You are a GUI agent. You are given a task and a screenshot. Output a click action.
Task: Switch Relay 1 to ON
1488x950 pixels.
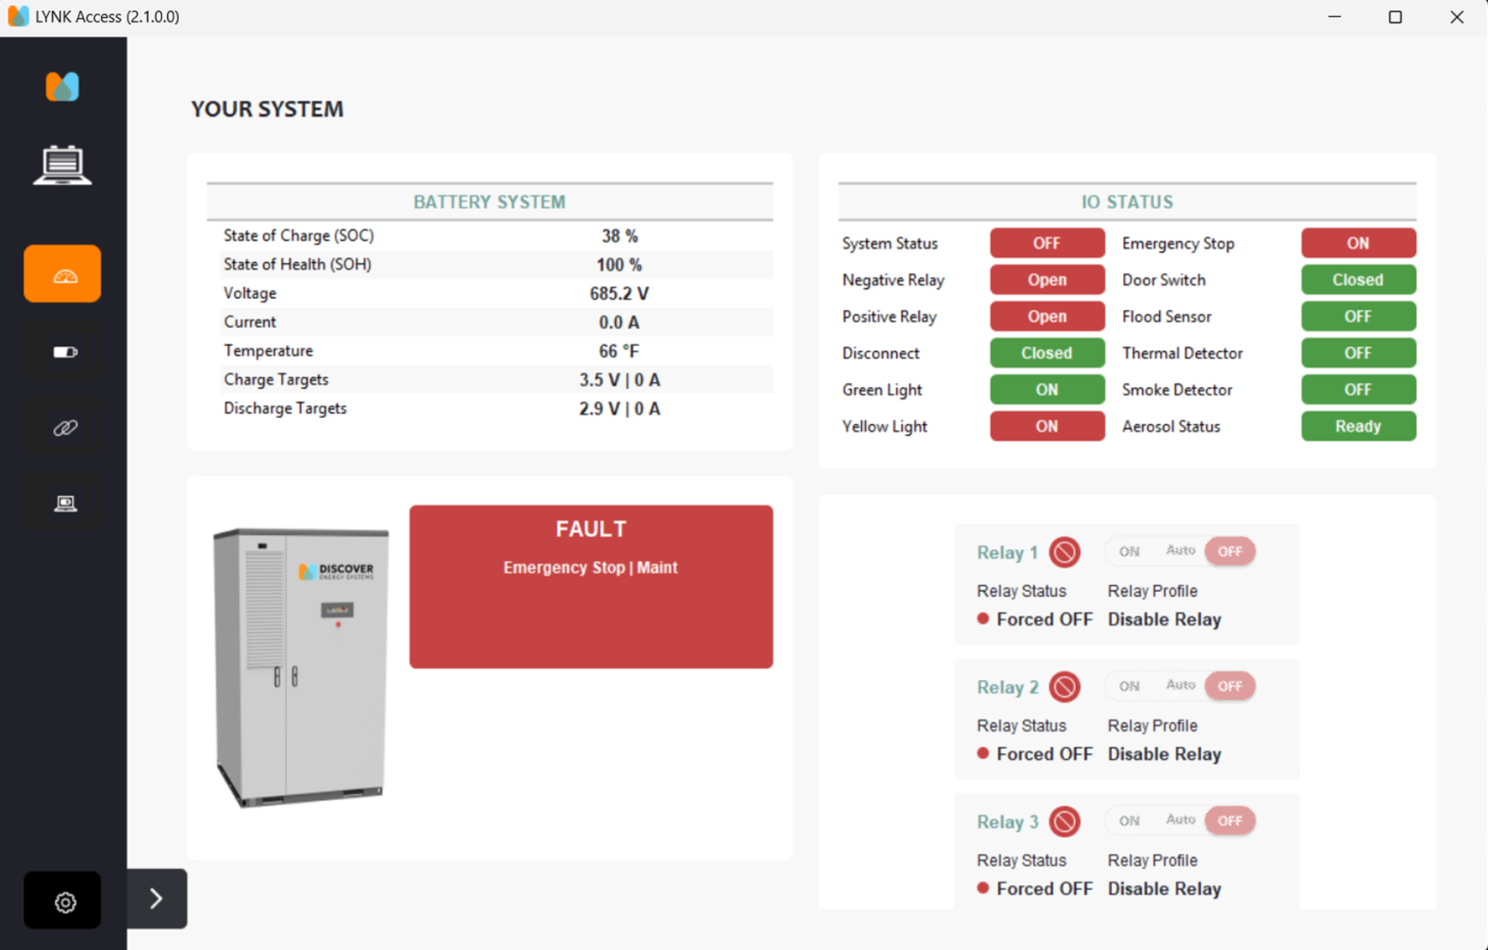click(1129, 552)
